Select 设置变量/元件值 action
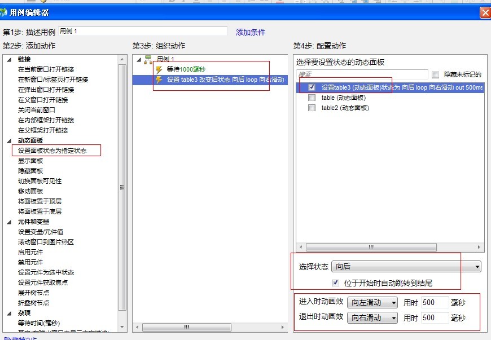 pyautogui.click(x=41, y=232)
